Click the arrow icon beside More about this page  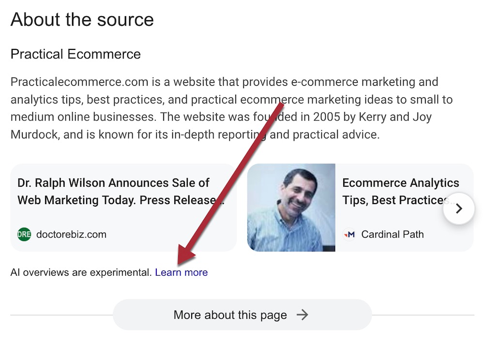point(302,315)
